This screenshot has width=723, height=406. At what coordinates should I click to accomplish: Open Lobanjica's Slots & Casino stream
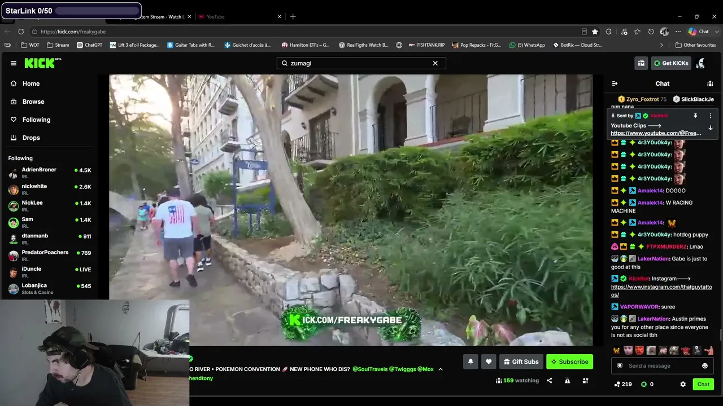[x=50, y=289]
